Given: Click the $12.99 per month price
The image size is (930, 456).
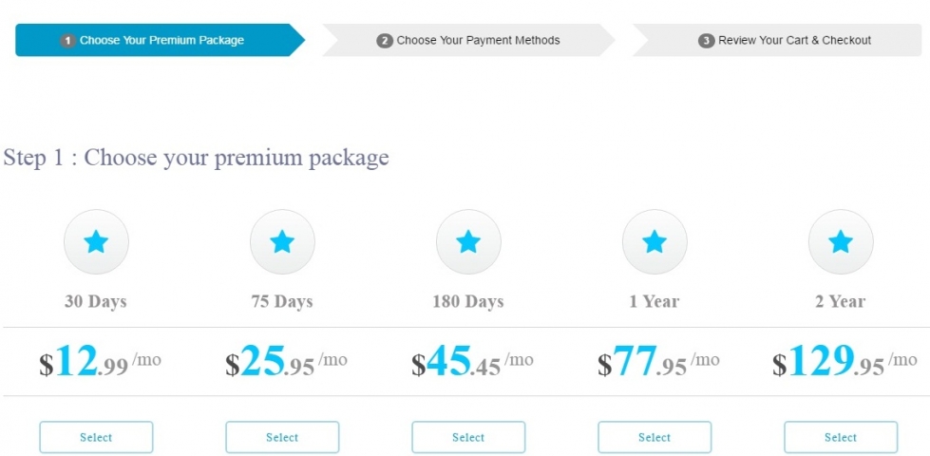Looking at the screenshot, I should 101,362.
